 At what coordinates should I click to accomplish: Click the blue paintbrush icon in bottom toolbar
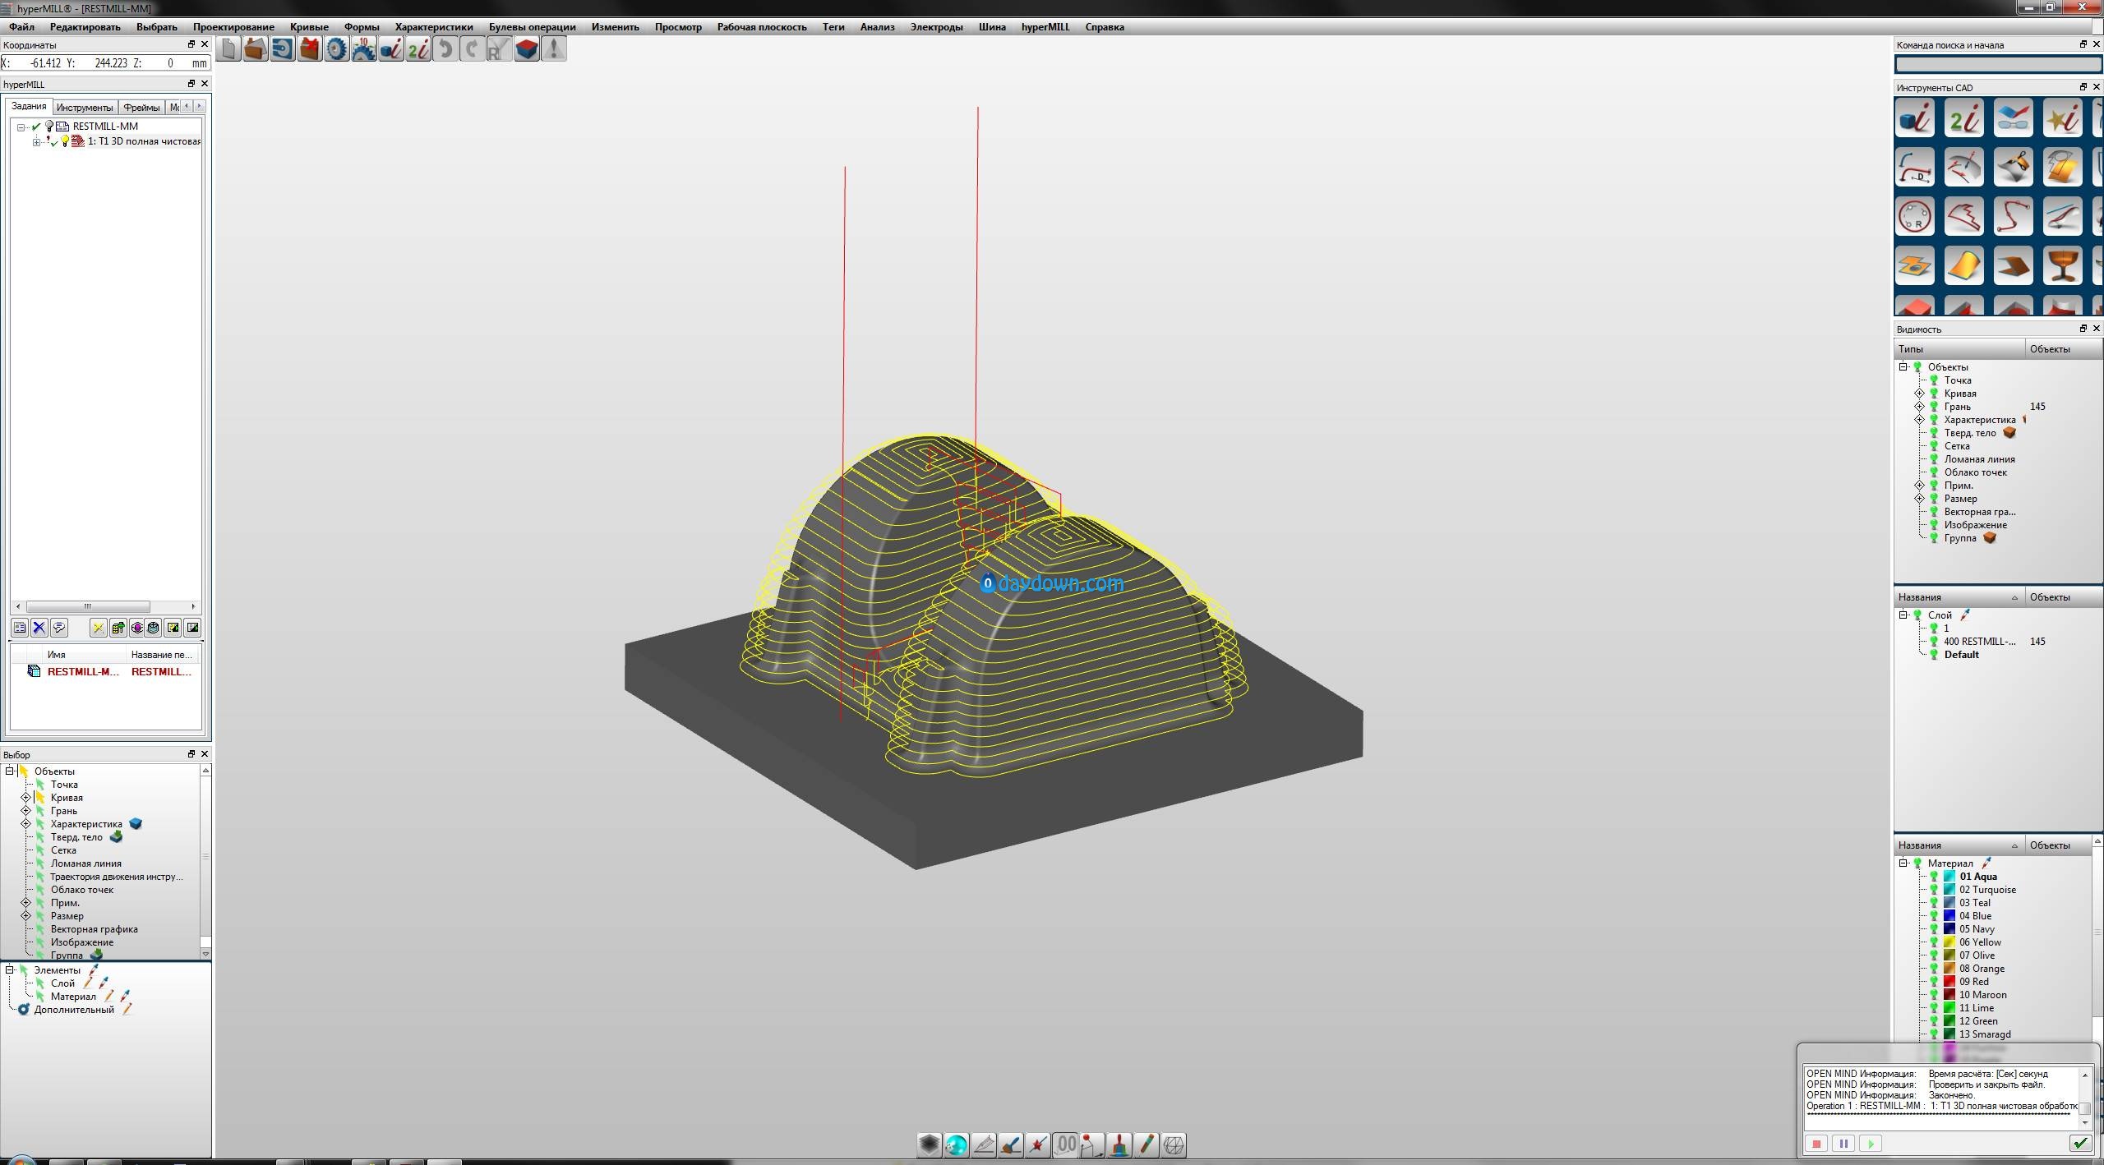tap(1011, 1144)
